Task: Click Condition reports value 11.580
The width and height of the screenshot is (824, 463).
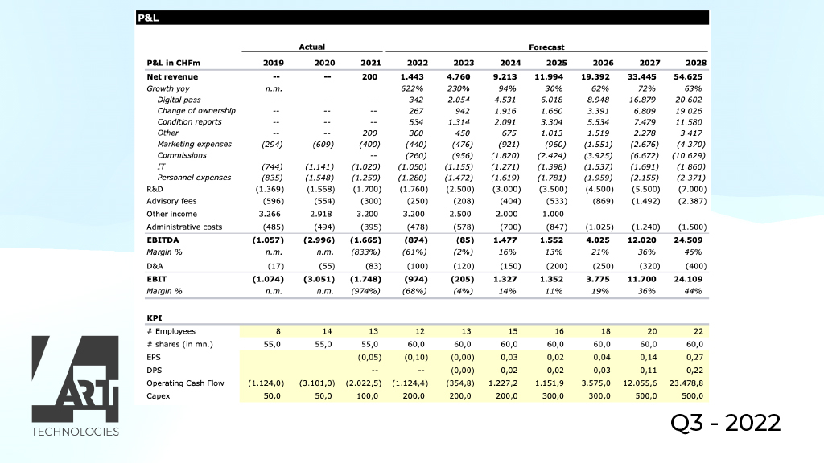Action: click(x=688, y=122)
